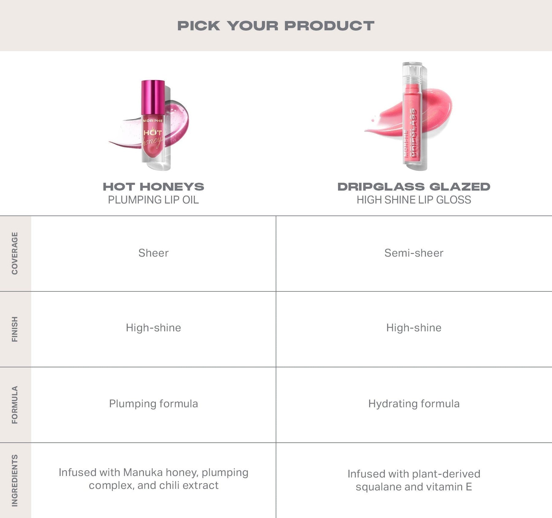Click the Sheer coverage cell
Viewport: 552px width, 518px height.
153,253
